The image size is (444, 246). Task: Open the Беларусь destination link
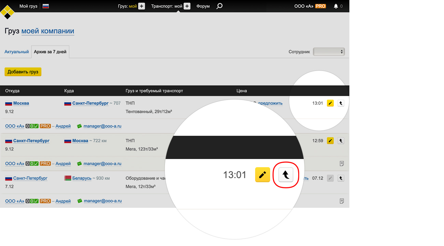(82, 178)
